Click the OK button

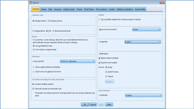pos(85,104)
